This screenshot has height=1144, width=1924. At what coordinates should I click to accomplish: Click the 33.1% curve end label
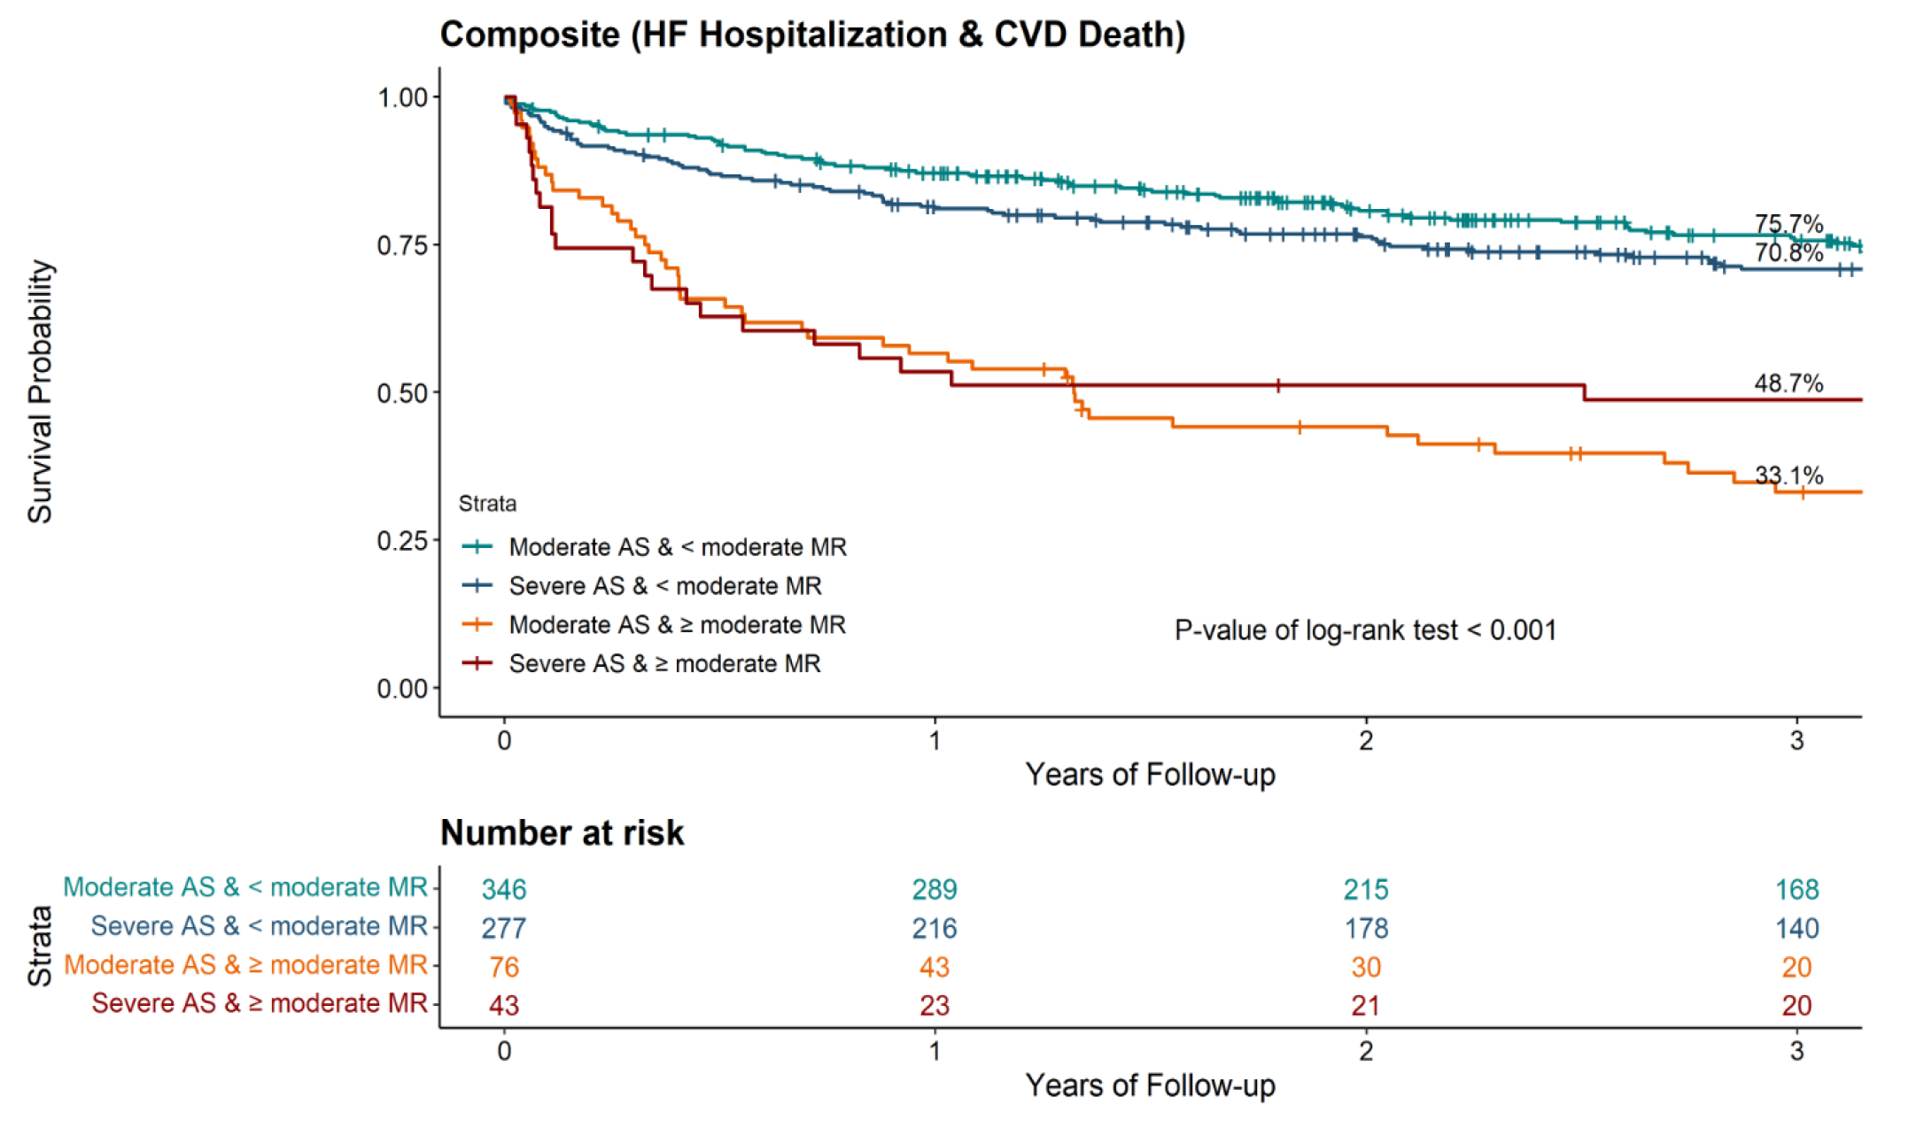(1788, 475)
